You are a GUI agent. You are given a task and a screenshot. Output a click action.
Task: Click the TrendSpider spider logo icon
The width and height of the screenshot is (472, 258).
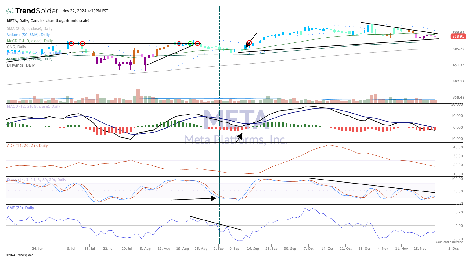click(10, 11)
